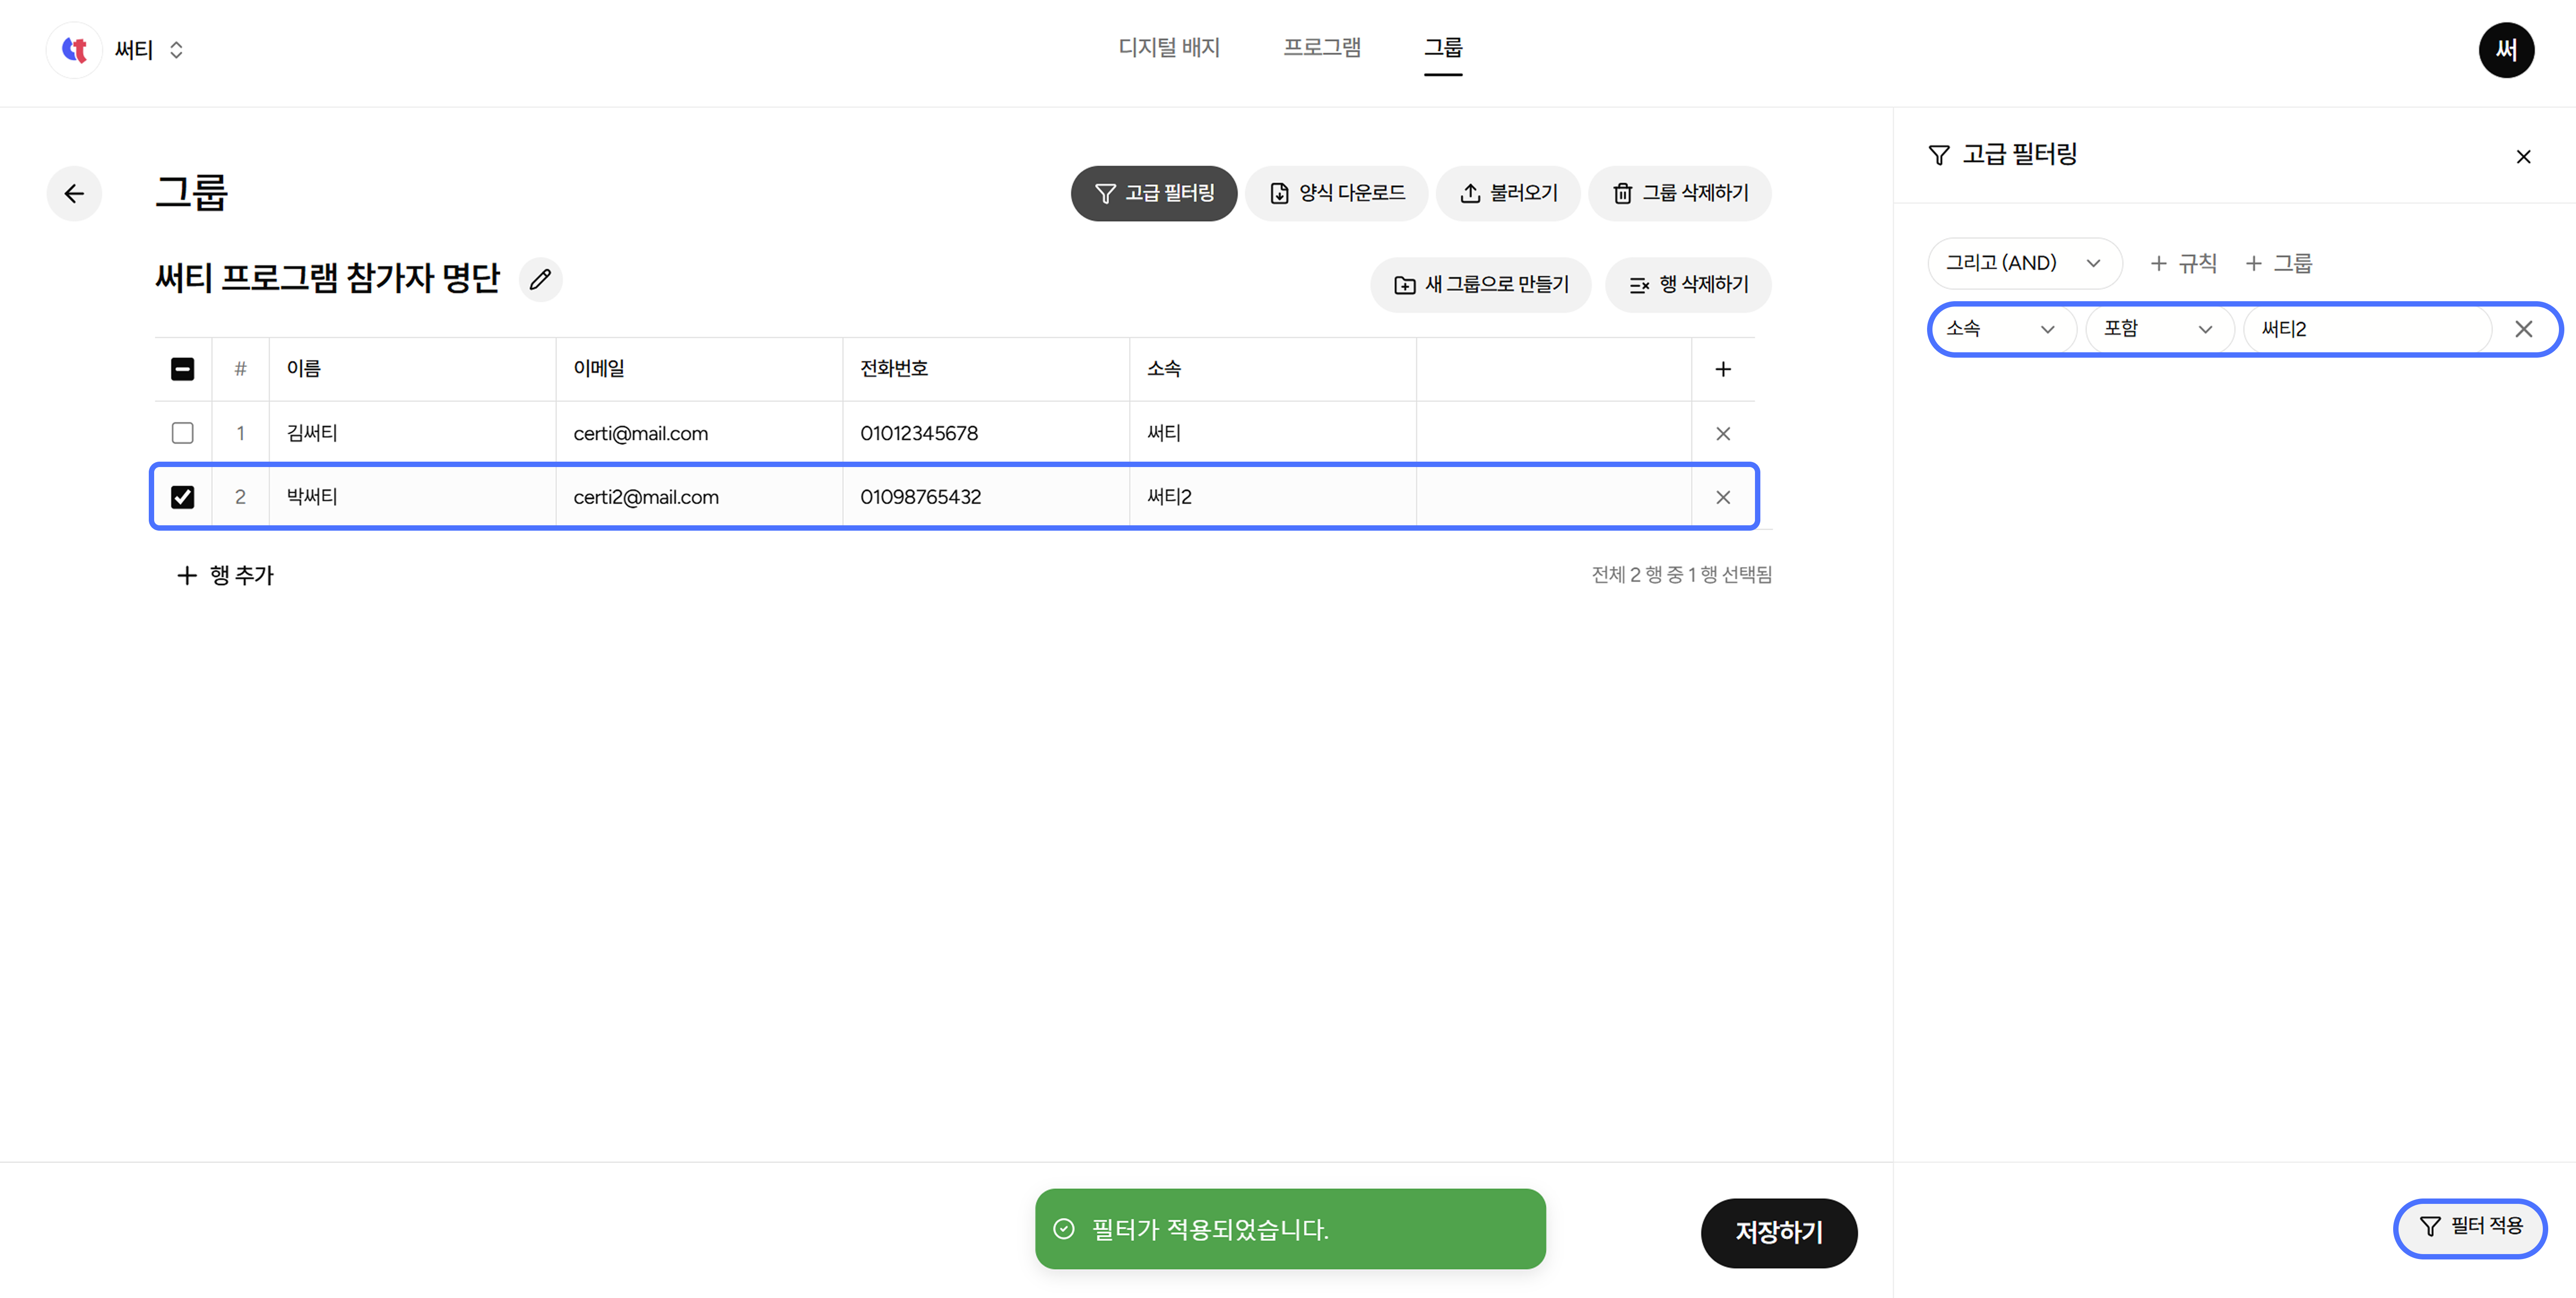Click the back arrow button

point(74,193)
